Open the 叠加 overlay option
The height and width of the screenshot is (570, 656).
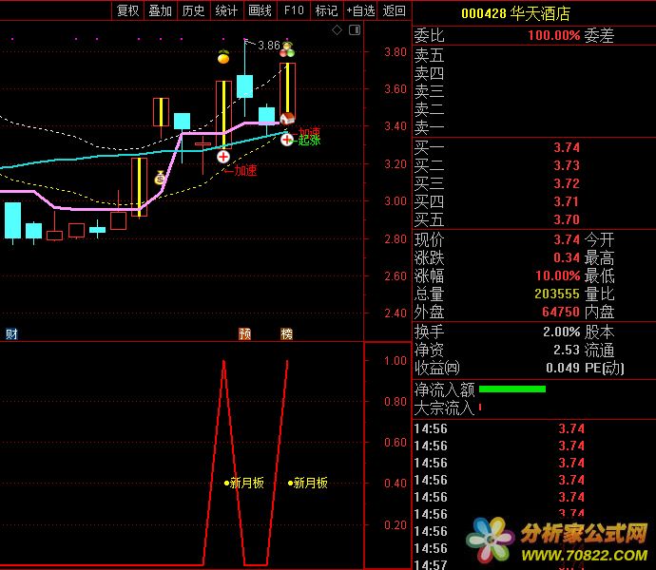point(161,10)
